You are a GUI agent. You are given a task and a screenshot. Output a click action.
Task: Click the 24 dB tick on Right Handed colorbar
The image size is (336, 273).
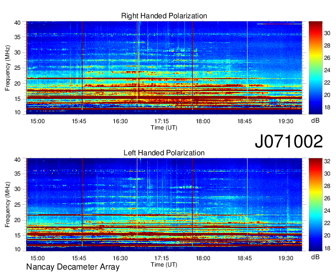327,70
